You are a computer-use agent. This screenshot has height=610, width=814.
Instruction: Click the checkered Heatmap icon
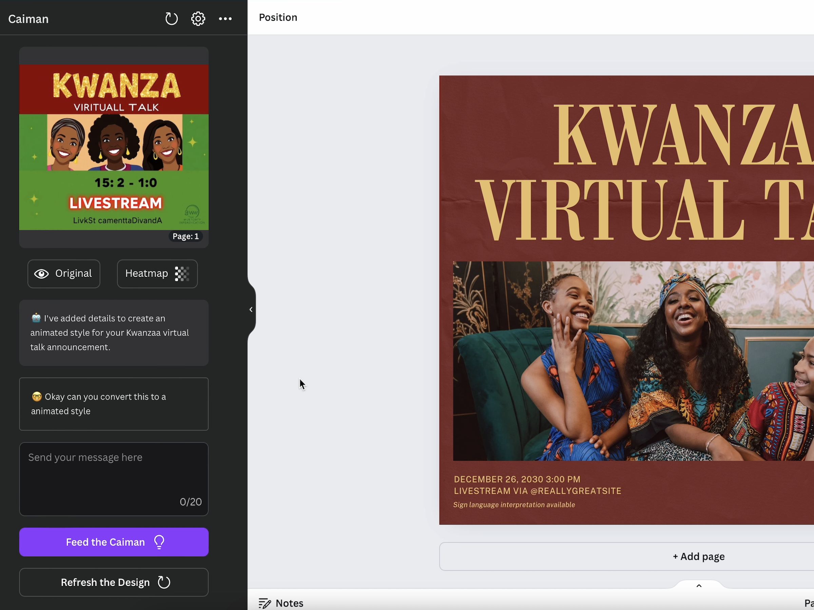tap(182, 274)
